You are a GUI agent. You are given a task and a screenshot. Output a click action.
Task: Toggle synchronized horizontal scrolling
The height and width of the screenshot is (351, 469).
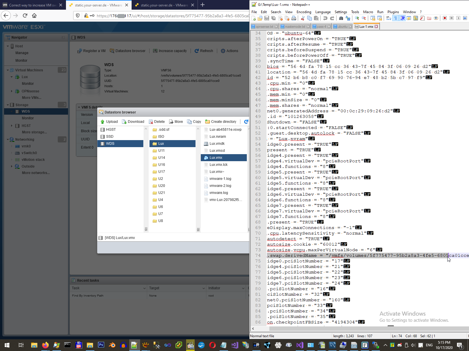380,18
